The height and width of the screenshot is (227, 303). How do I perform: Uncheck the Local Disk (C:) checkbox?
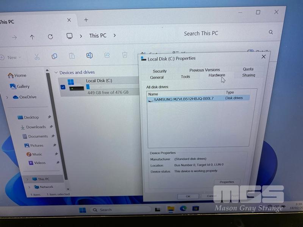63,87
